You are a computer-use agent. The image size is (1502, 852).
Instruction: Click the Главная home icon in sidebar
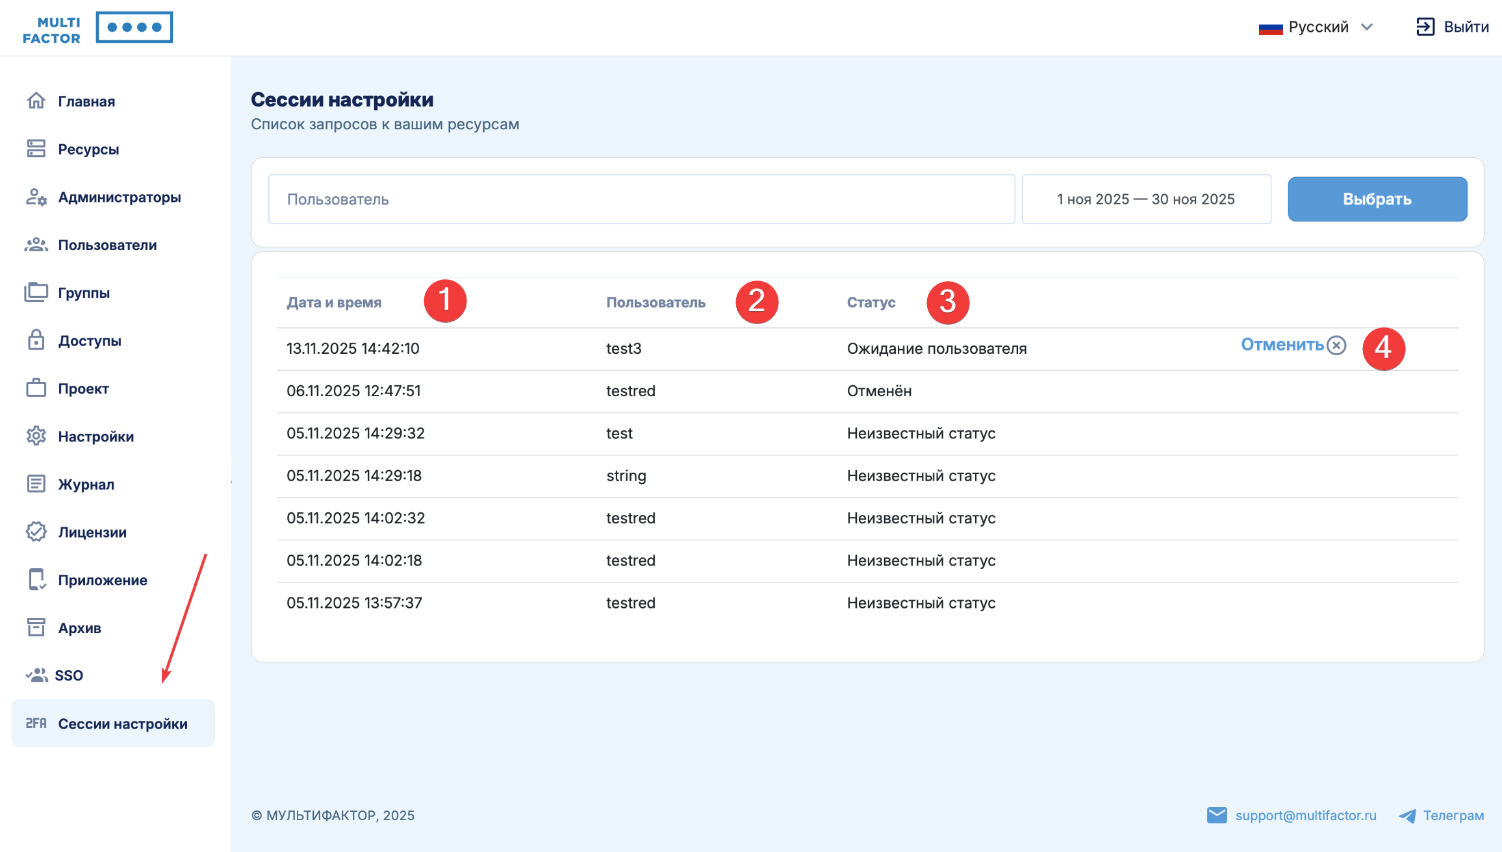[36, 101]
